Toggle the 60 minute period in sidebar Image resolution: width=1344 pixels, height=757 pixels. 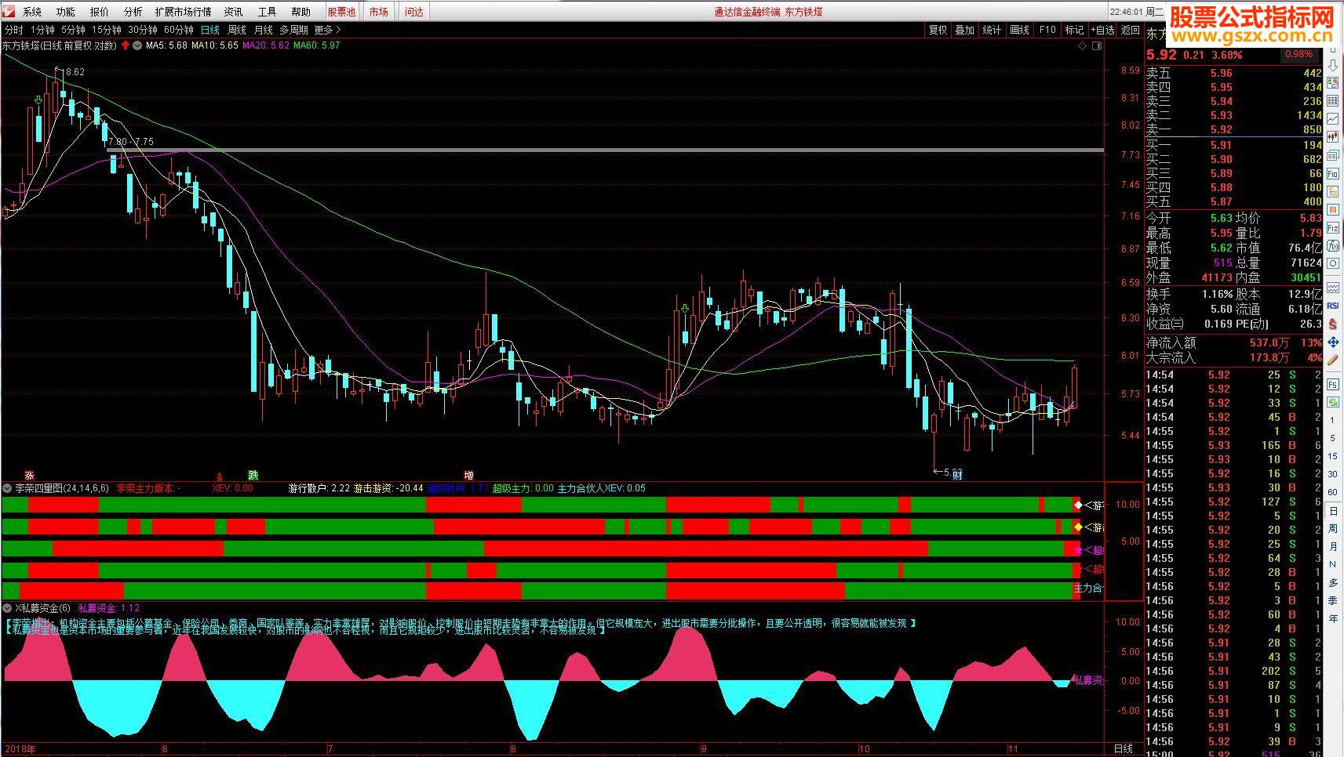[1333, 492]
